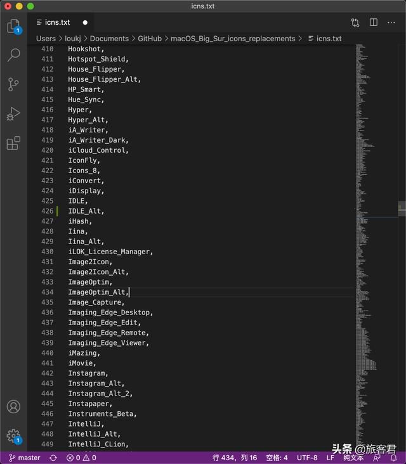Open the Search view icon
406x464 pixels.
(13, 55)
